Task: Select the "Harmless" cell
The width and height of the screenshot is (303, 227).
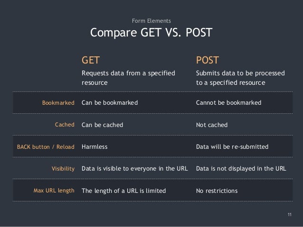Action: 95,147
